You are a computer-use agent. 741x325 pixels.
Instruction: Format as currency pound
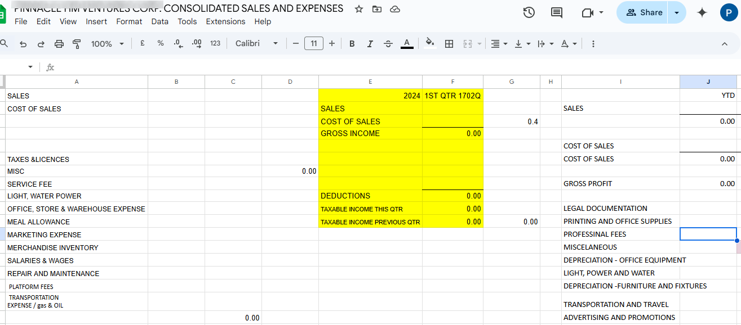pyautogui.click(x=143, y=43)
